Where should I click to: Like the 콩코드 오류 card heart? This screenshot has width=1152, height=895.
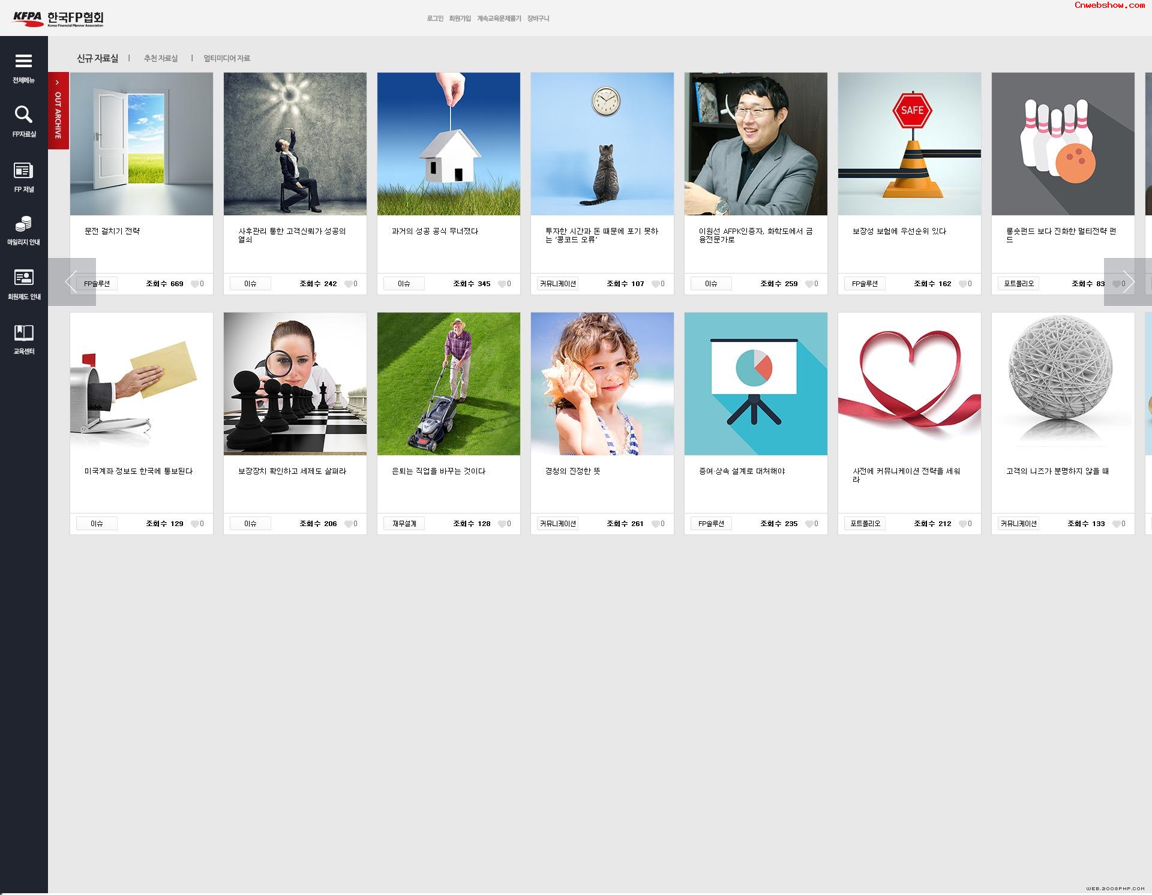coord(655,284)
